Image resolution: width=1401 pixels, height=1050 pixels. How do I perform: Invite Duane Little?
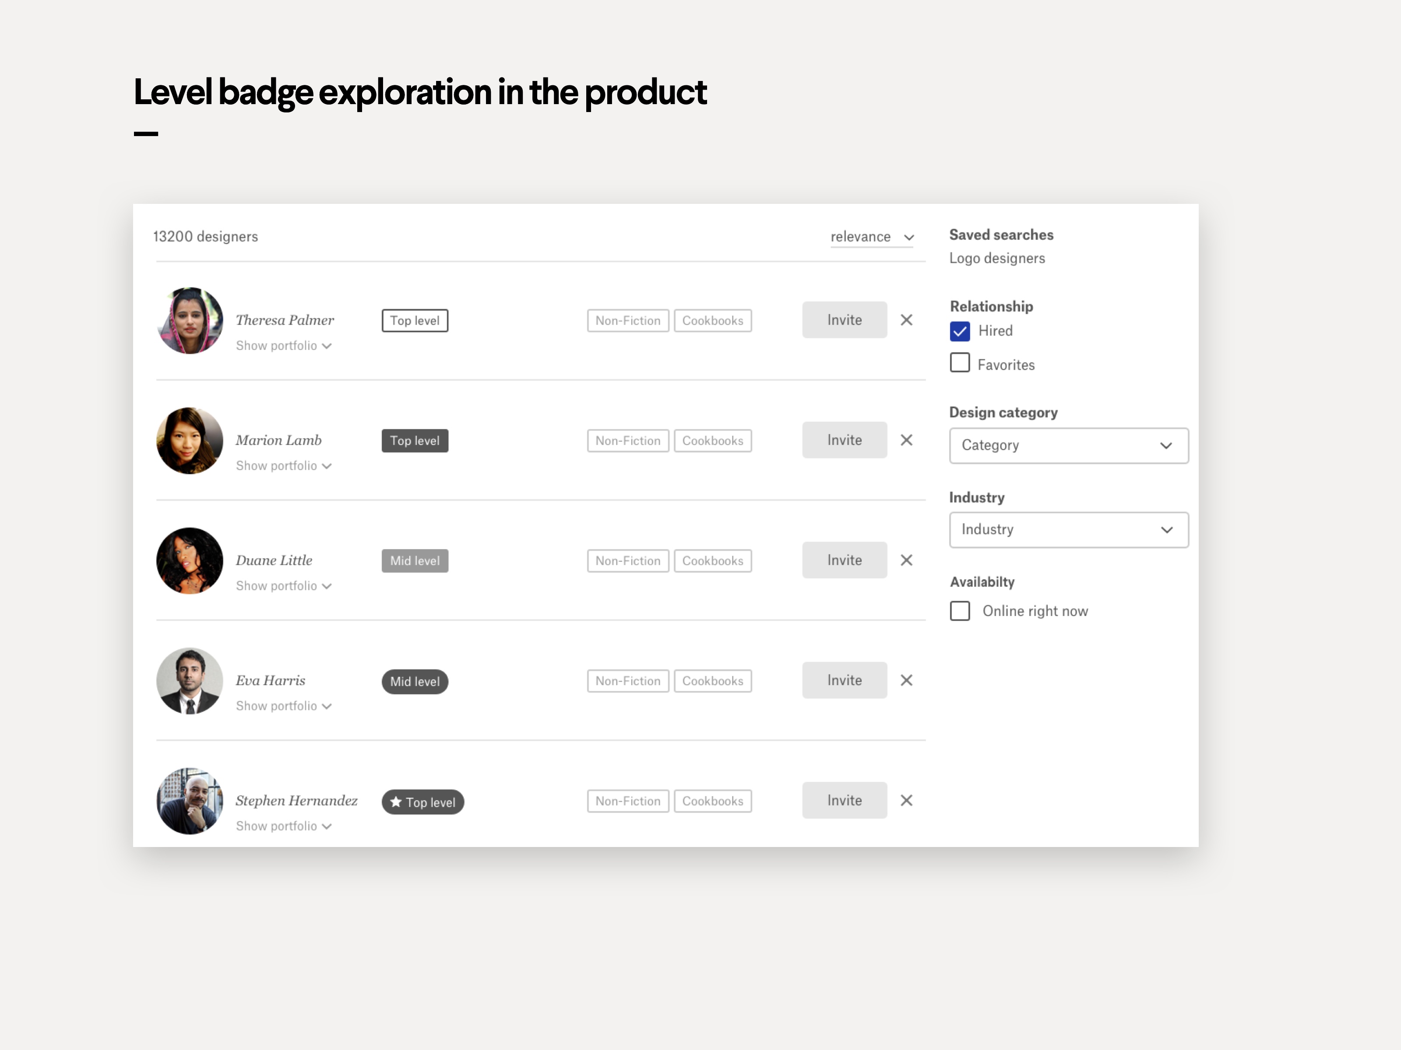[844, 561]
